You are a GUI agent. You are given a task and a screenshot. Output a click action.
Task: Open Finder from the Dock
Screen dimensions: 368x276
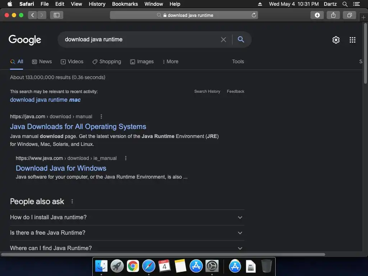(x=101, y=266)
